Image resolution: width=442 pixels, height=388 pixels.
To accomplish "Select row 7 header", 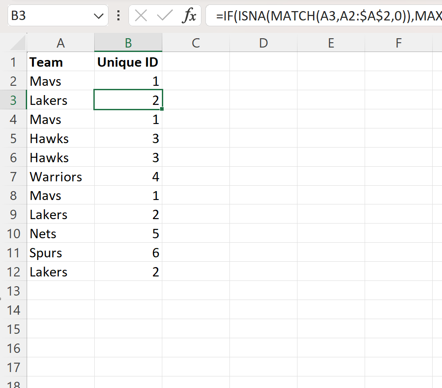I will click(13, 177).
